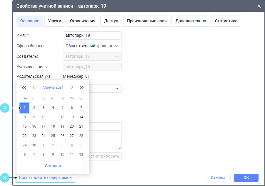Clear the business sphere selection
Viewport: 265px width, 186px height.
111,46
